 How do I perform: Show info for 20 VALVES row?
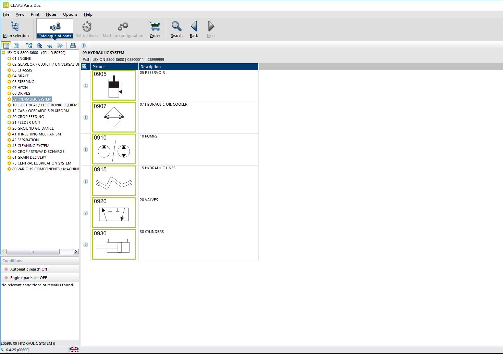pos(86,213)
